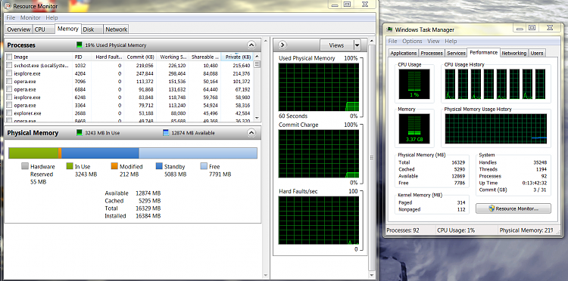The image size is (568, 281).
Task: Click the shield icon on Resource Monitor button
Action: 492,208
